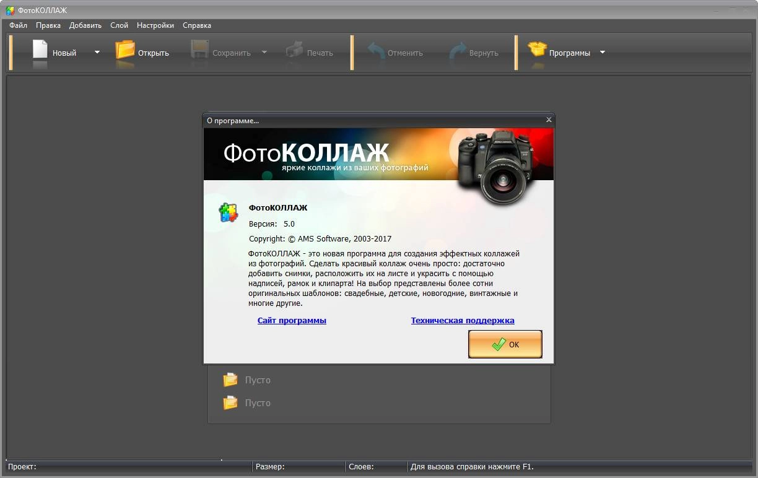The image size is (758, 478).
Task: Click the Версия: 5.0 text
Action: pyautogui.click(x=272, y=224)
